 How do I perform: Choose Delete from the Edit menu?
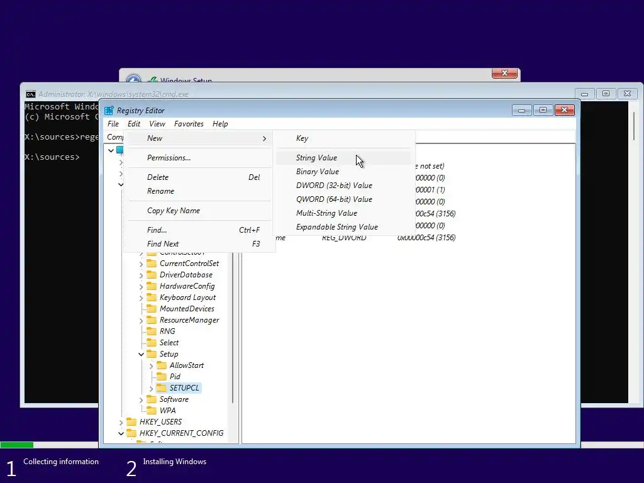pyautogui.click(x=199, y=177)
